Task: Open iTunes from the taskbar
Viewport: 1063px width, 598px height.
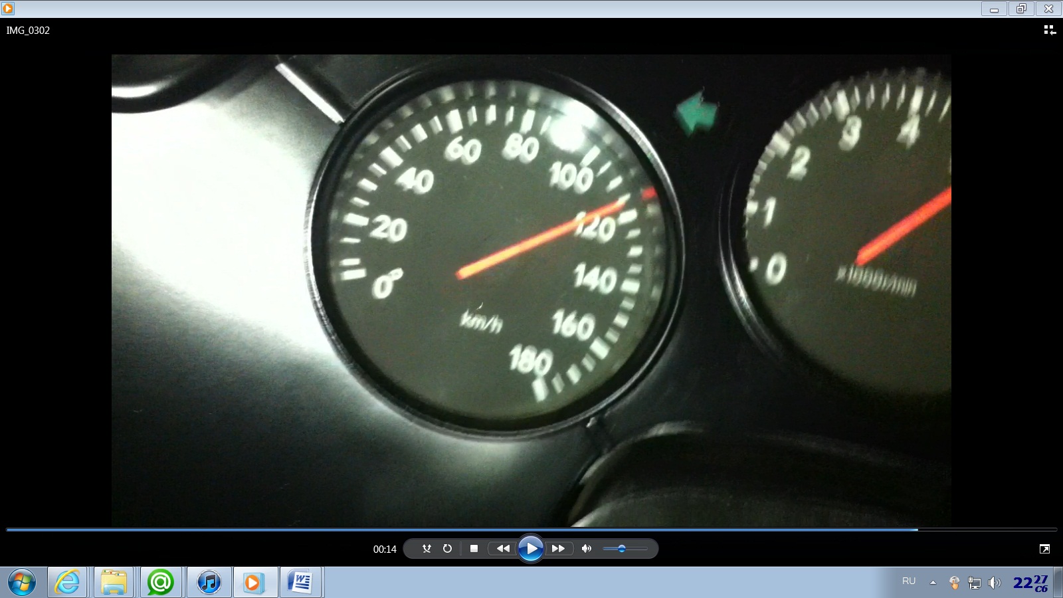Action: [209, 583]
